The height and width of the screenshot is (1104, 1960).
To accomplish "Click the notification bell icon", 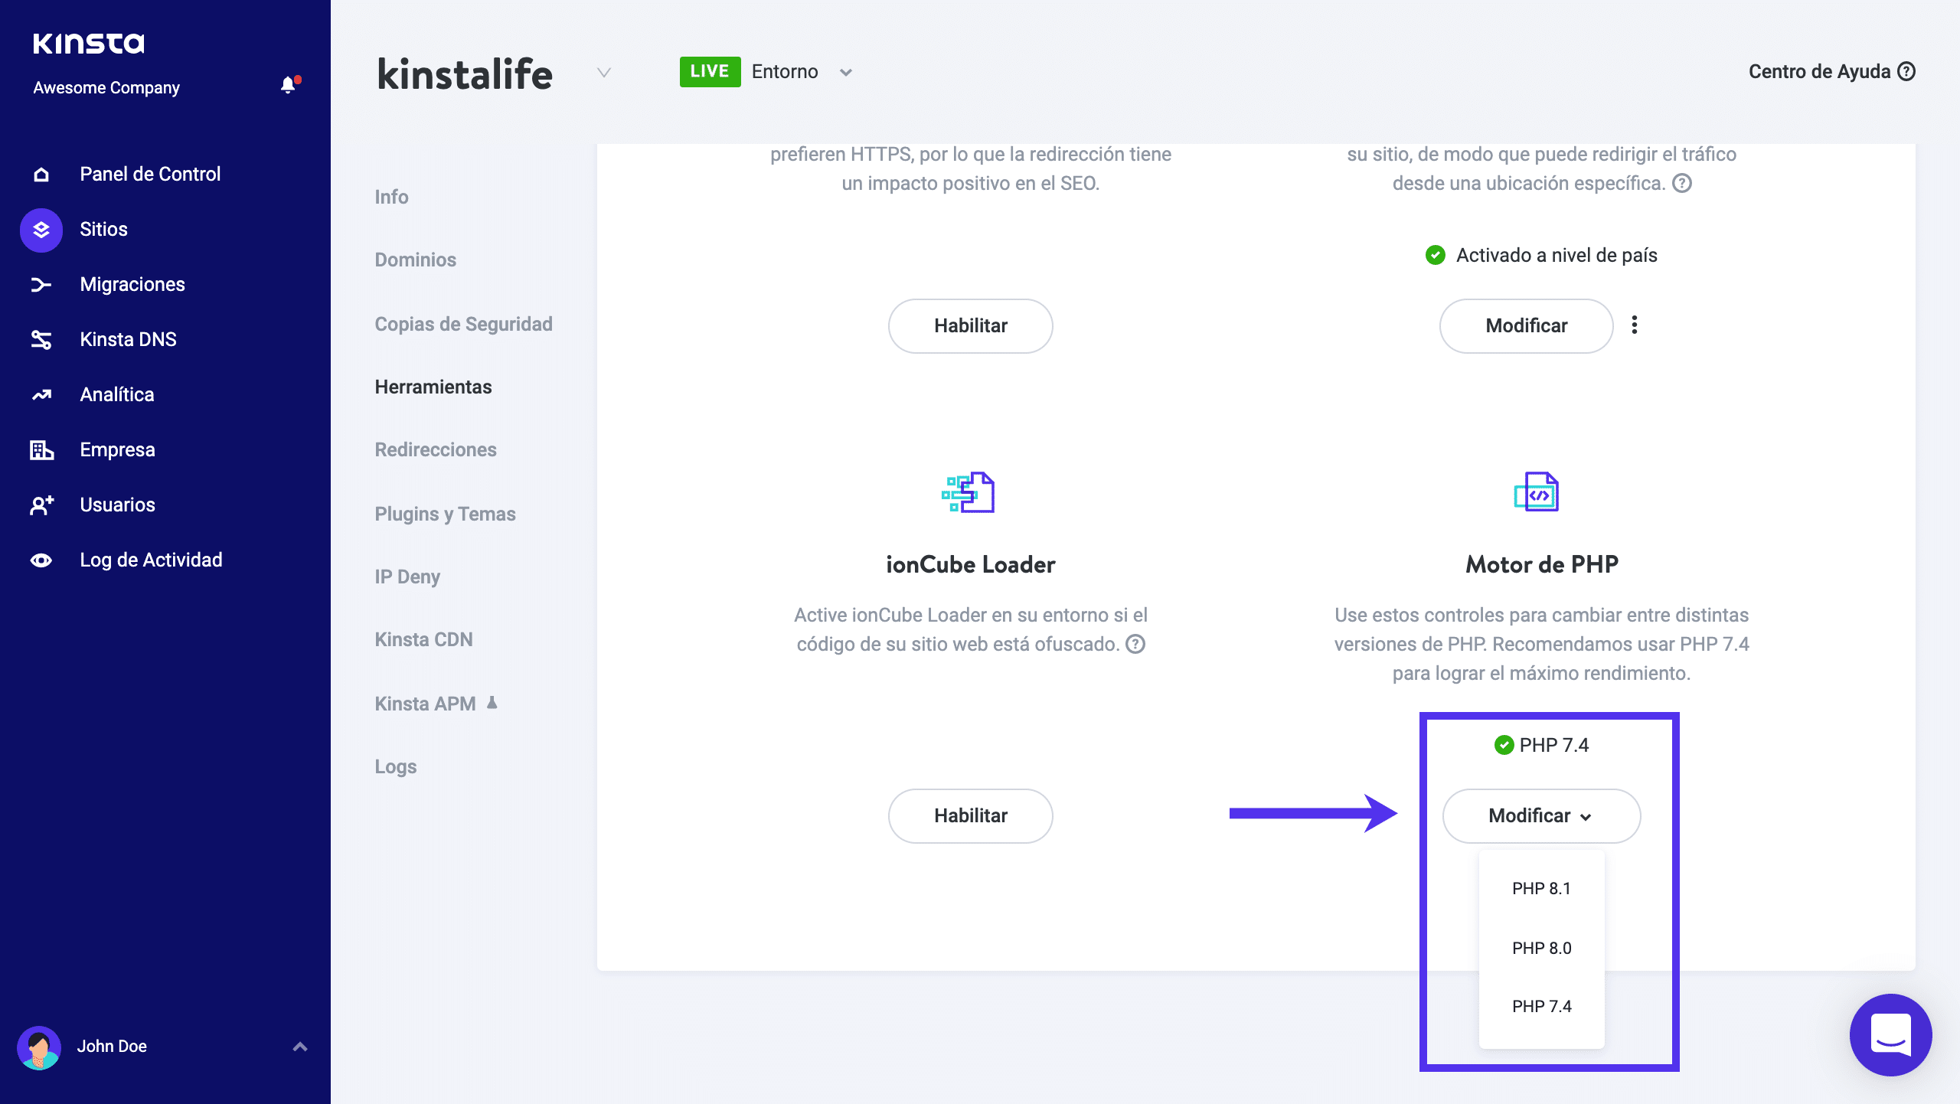I will (288, 85).
